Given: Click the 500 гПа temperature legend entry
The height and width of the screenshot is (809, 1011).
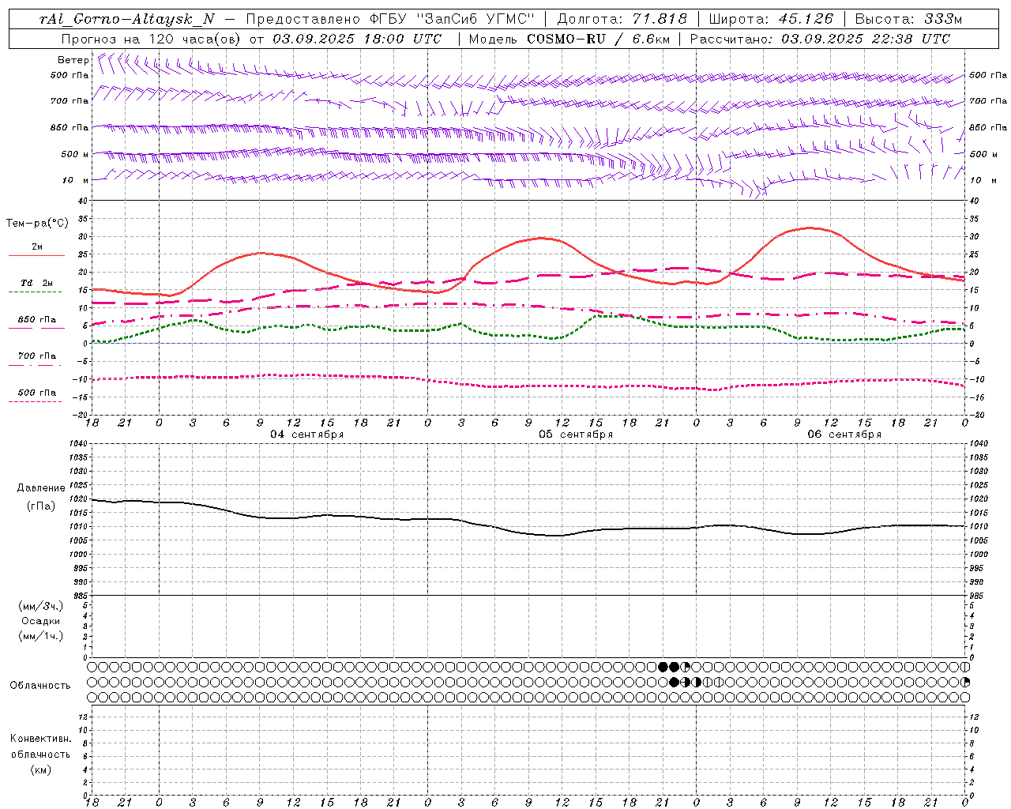Looking at the screenshot, I should tap(37, 393).
